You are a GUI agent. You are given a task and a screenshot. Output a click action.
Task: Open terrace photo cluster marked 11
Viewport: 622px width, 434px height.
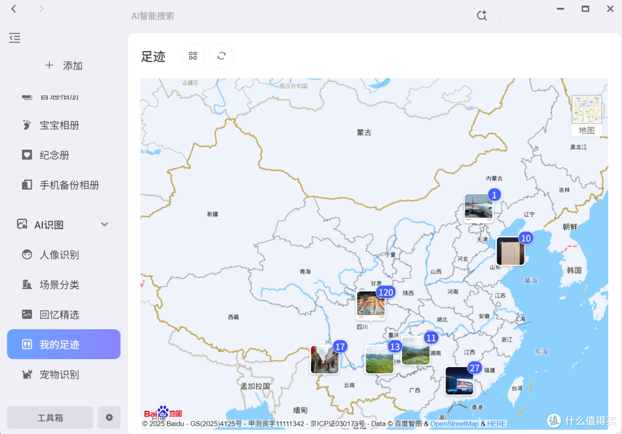click(x=415, y=351)
